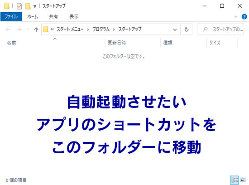Viewport: 249px width, 185px height.
Task: Open recent locations dropdown beside forward arrow
Action: pos(28,29)
